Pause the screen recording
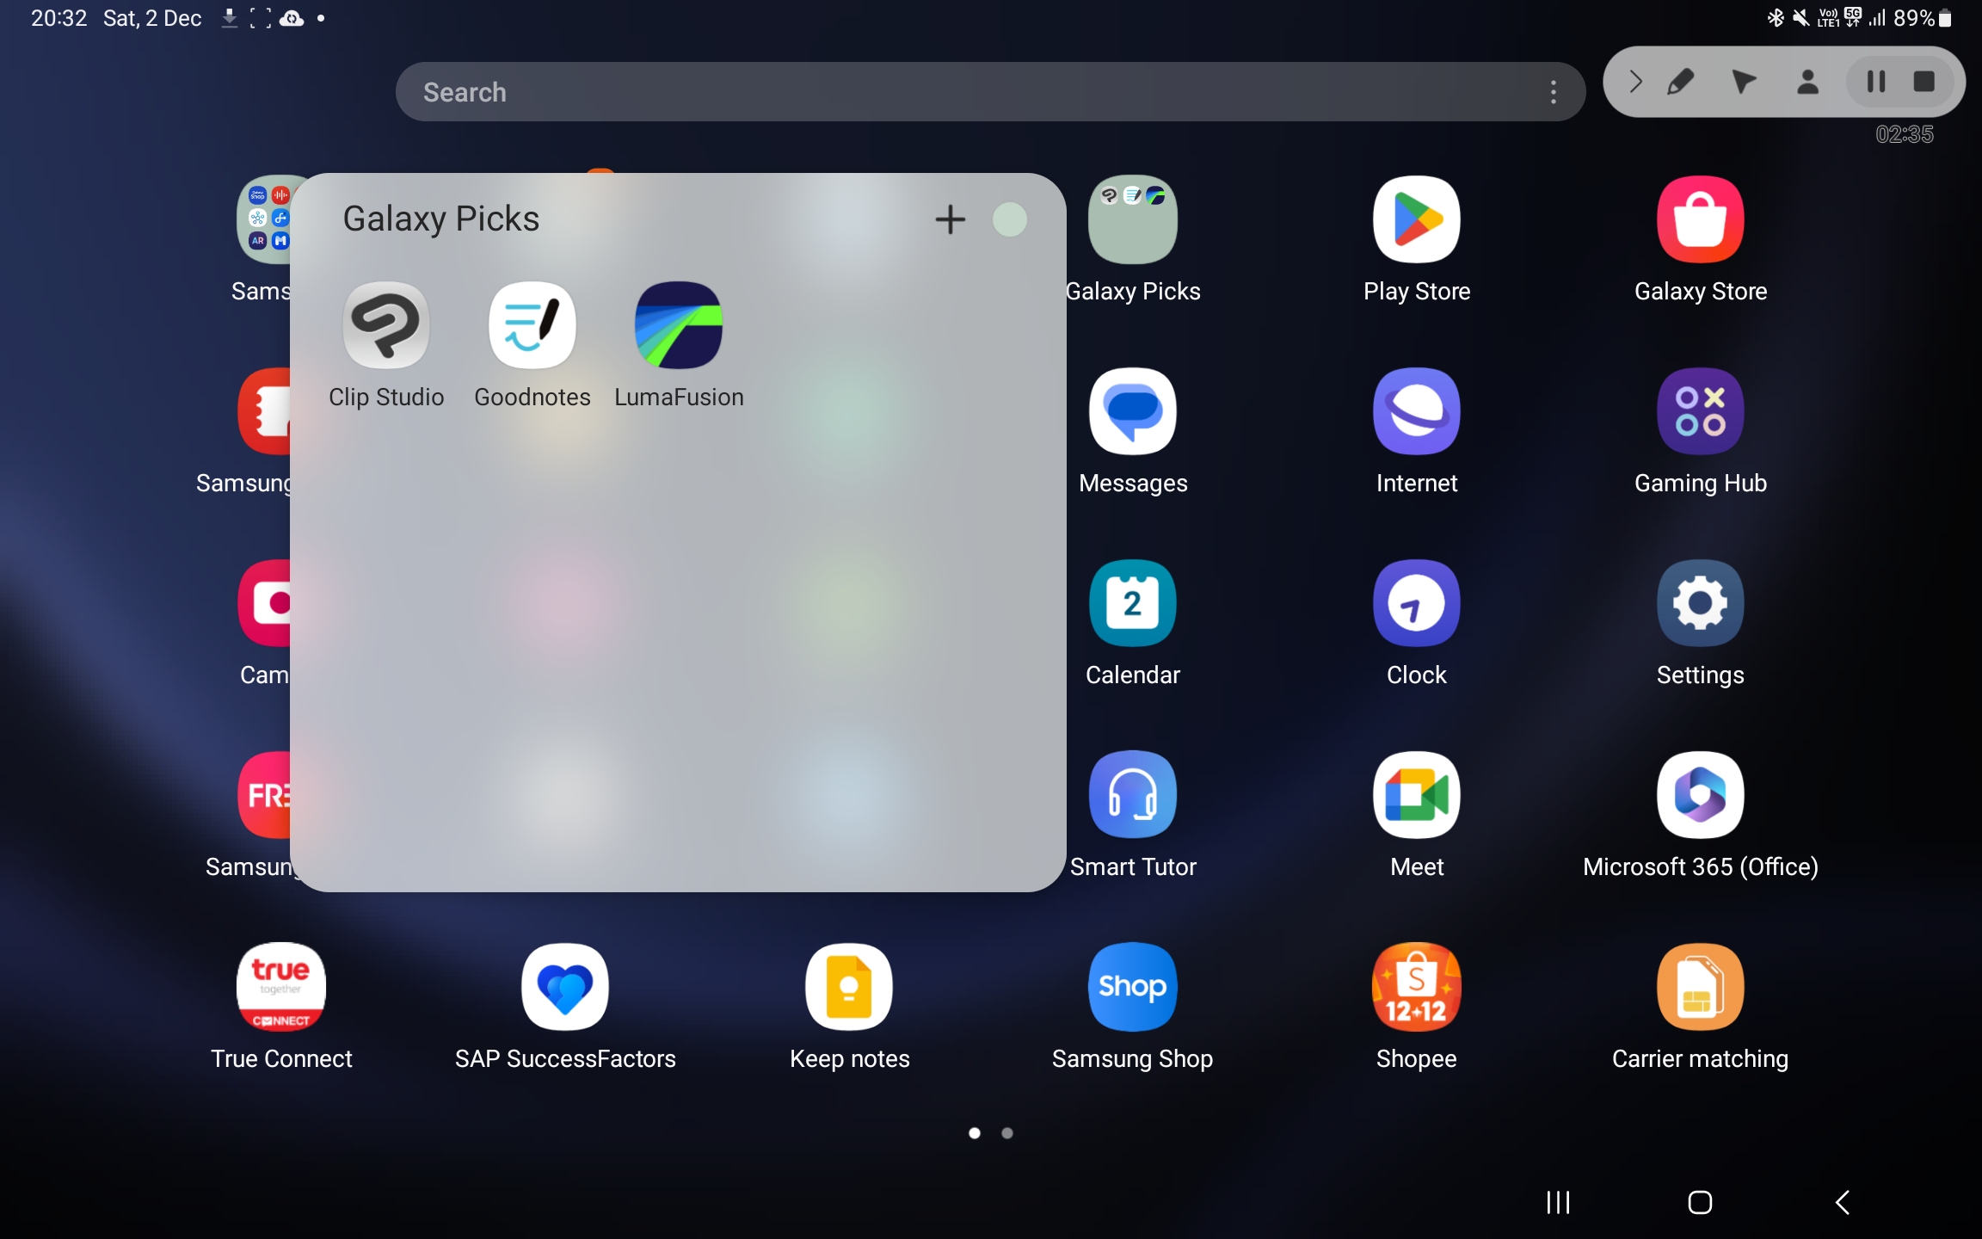 pos(1876,82)
